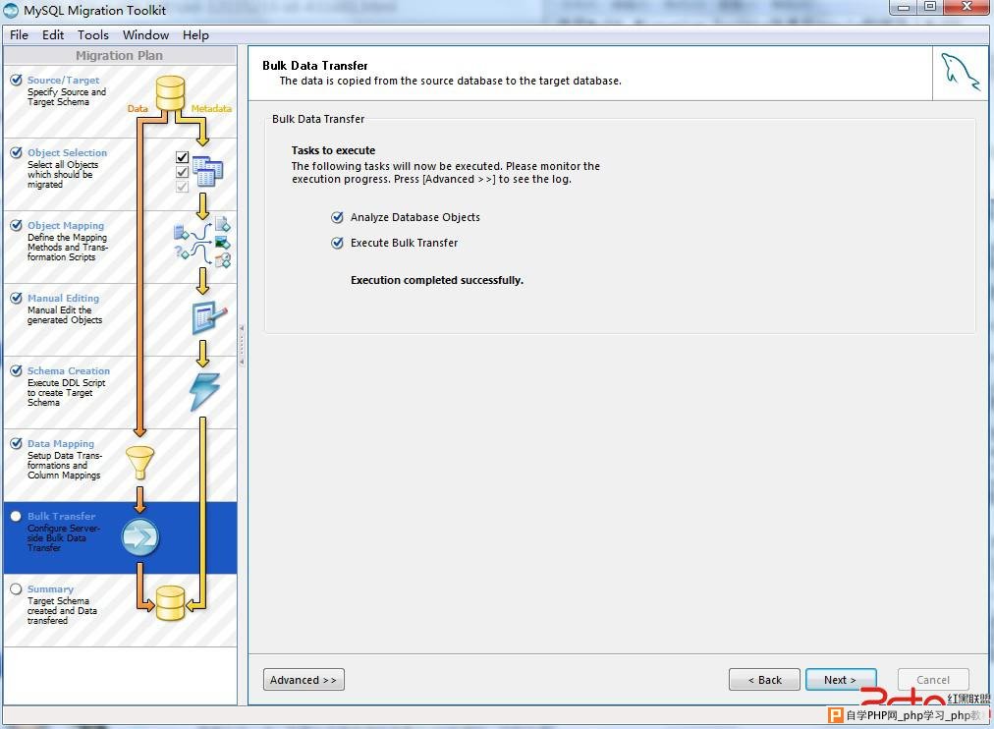Click the Schema Creation step checkmark

point(17,370)
